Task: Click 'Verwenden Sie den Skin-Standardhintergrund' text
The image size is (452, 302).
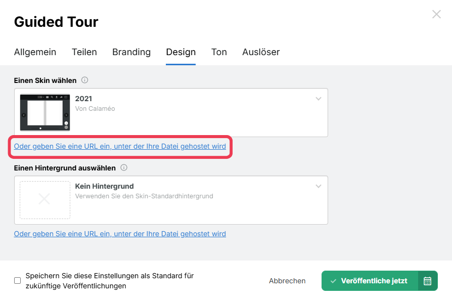Action: (144, 196)
